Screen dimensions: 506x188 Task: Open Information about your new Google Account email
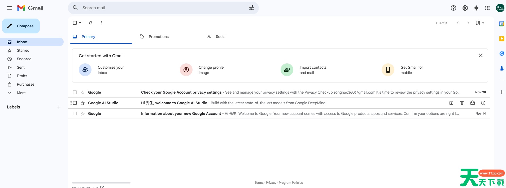click(279, 113)
